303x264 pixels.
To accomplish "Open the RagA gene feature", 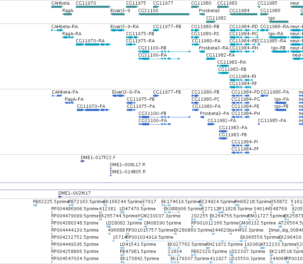I will pyautogui.click(x=67, y=14).
